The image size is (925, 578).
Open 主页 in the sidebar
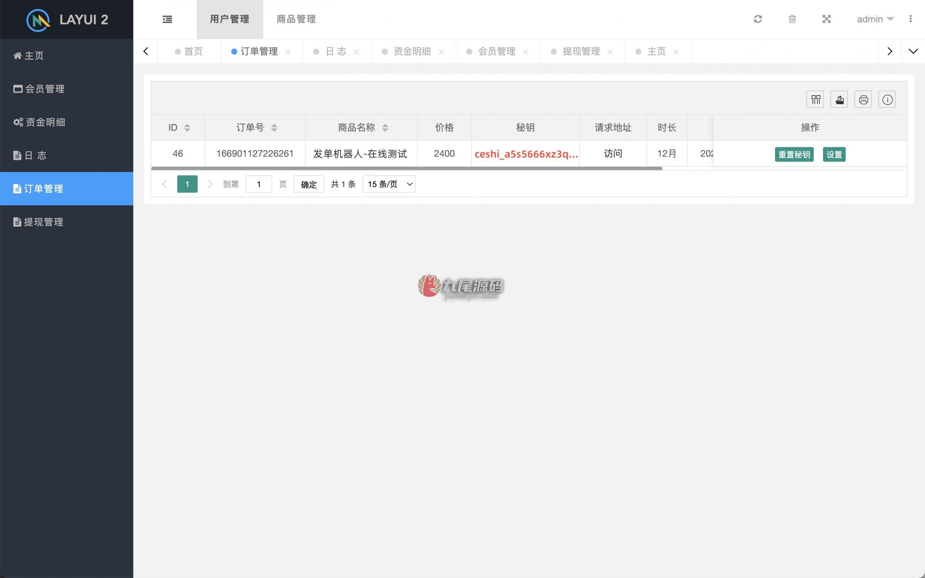[x=66, y=56]
